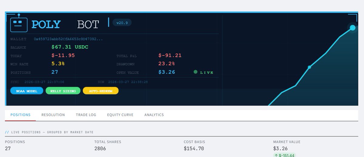Click the AUTO-REDEEM badge
The height and width of the screenshot is (157, 364).
tap(101, 91)
